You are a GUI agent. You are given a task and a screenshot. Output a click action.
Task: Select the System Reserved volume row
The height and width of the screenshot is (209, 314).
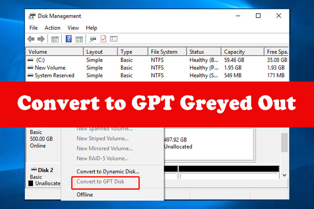157,75
